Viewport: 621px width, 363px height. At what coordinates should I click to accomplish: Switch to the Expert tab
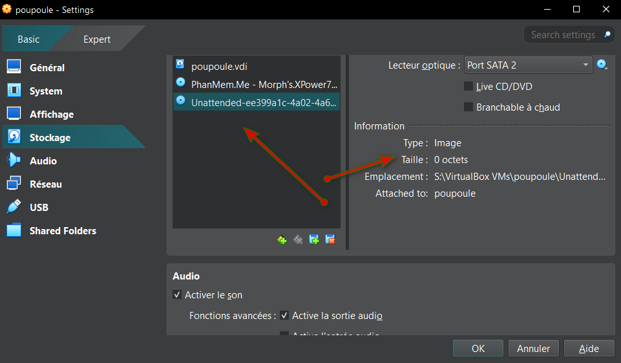[x=97, y=39]
